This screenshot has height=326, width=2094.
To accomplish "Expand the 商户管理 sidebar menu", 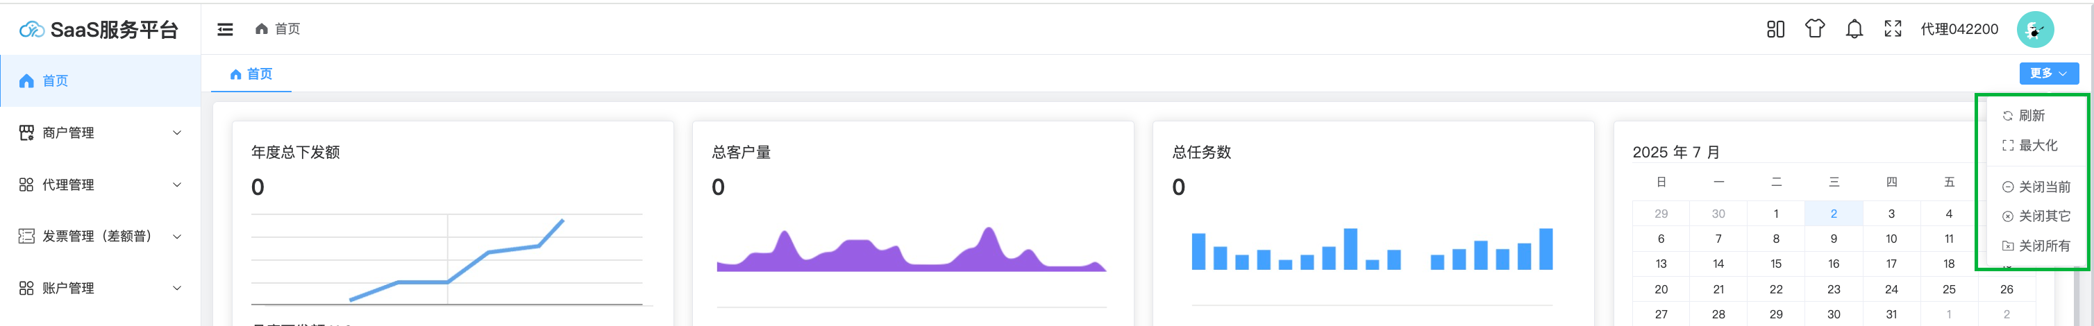I will coord(100,132).
